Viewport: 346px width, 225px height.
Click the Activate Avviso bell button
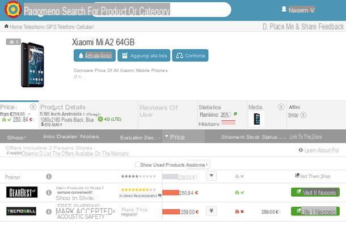(95, 56)
